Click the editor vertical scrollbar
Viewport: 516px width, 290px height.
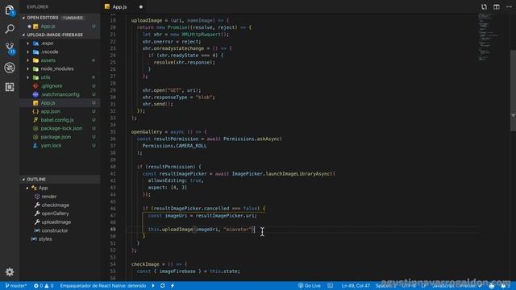coord(513,90)
